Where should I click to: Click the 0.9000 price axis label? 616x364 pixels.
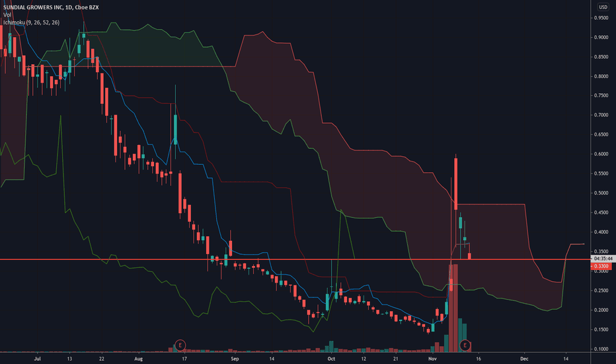[601, 38]
